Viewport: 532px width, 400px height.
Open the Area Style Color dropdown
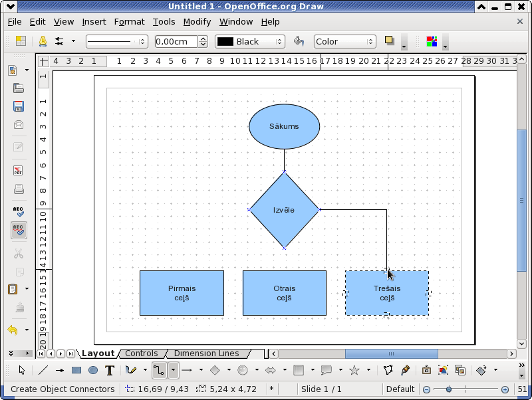344,42
